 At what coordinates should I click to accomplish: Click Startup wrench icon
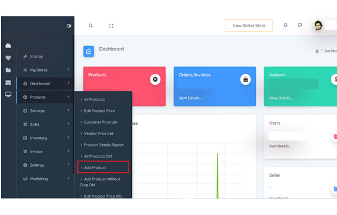click(25, 57)
